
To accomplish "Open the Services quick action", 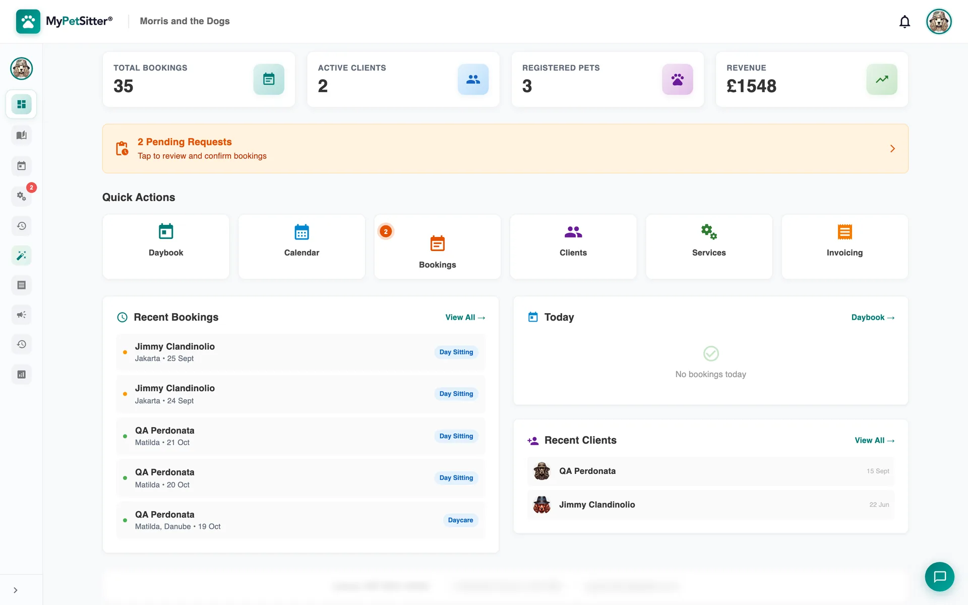I will (x=709, y=247).
